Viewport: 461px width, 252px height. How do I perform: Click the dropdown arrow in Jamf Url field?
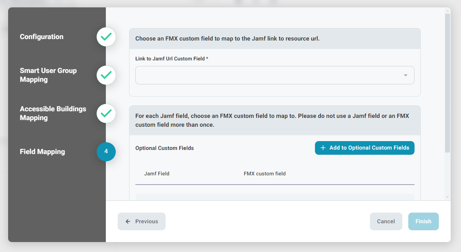click(x=406, y=75)
